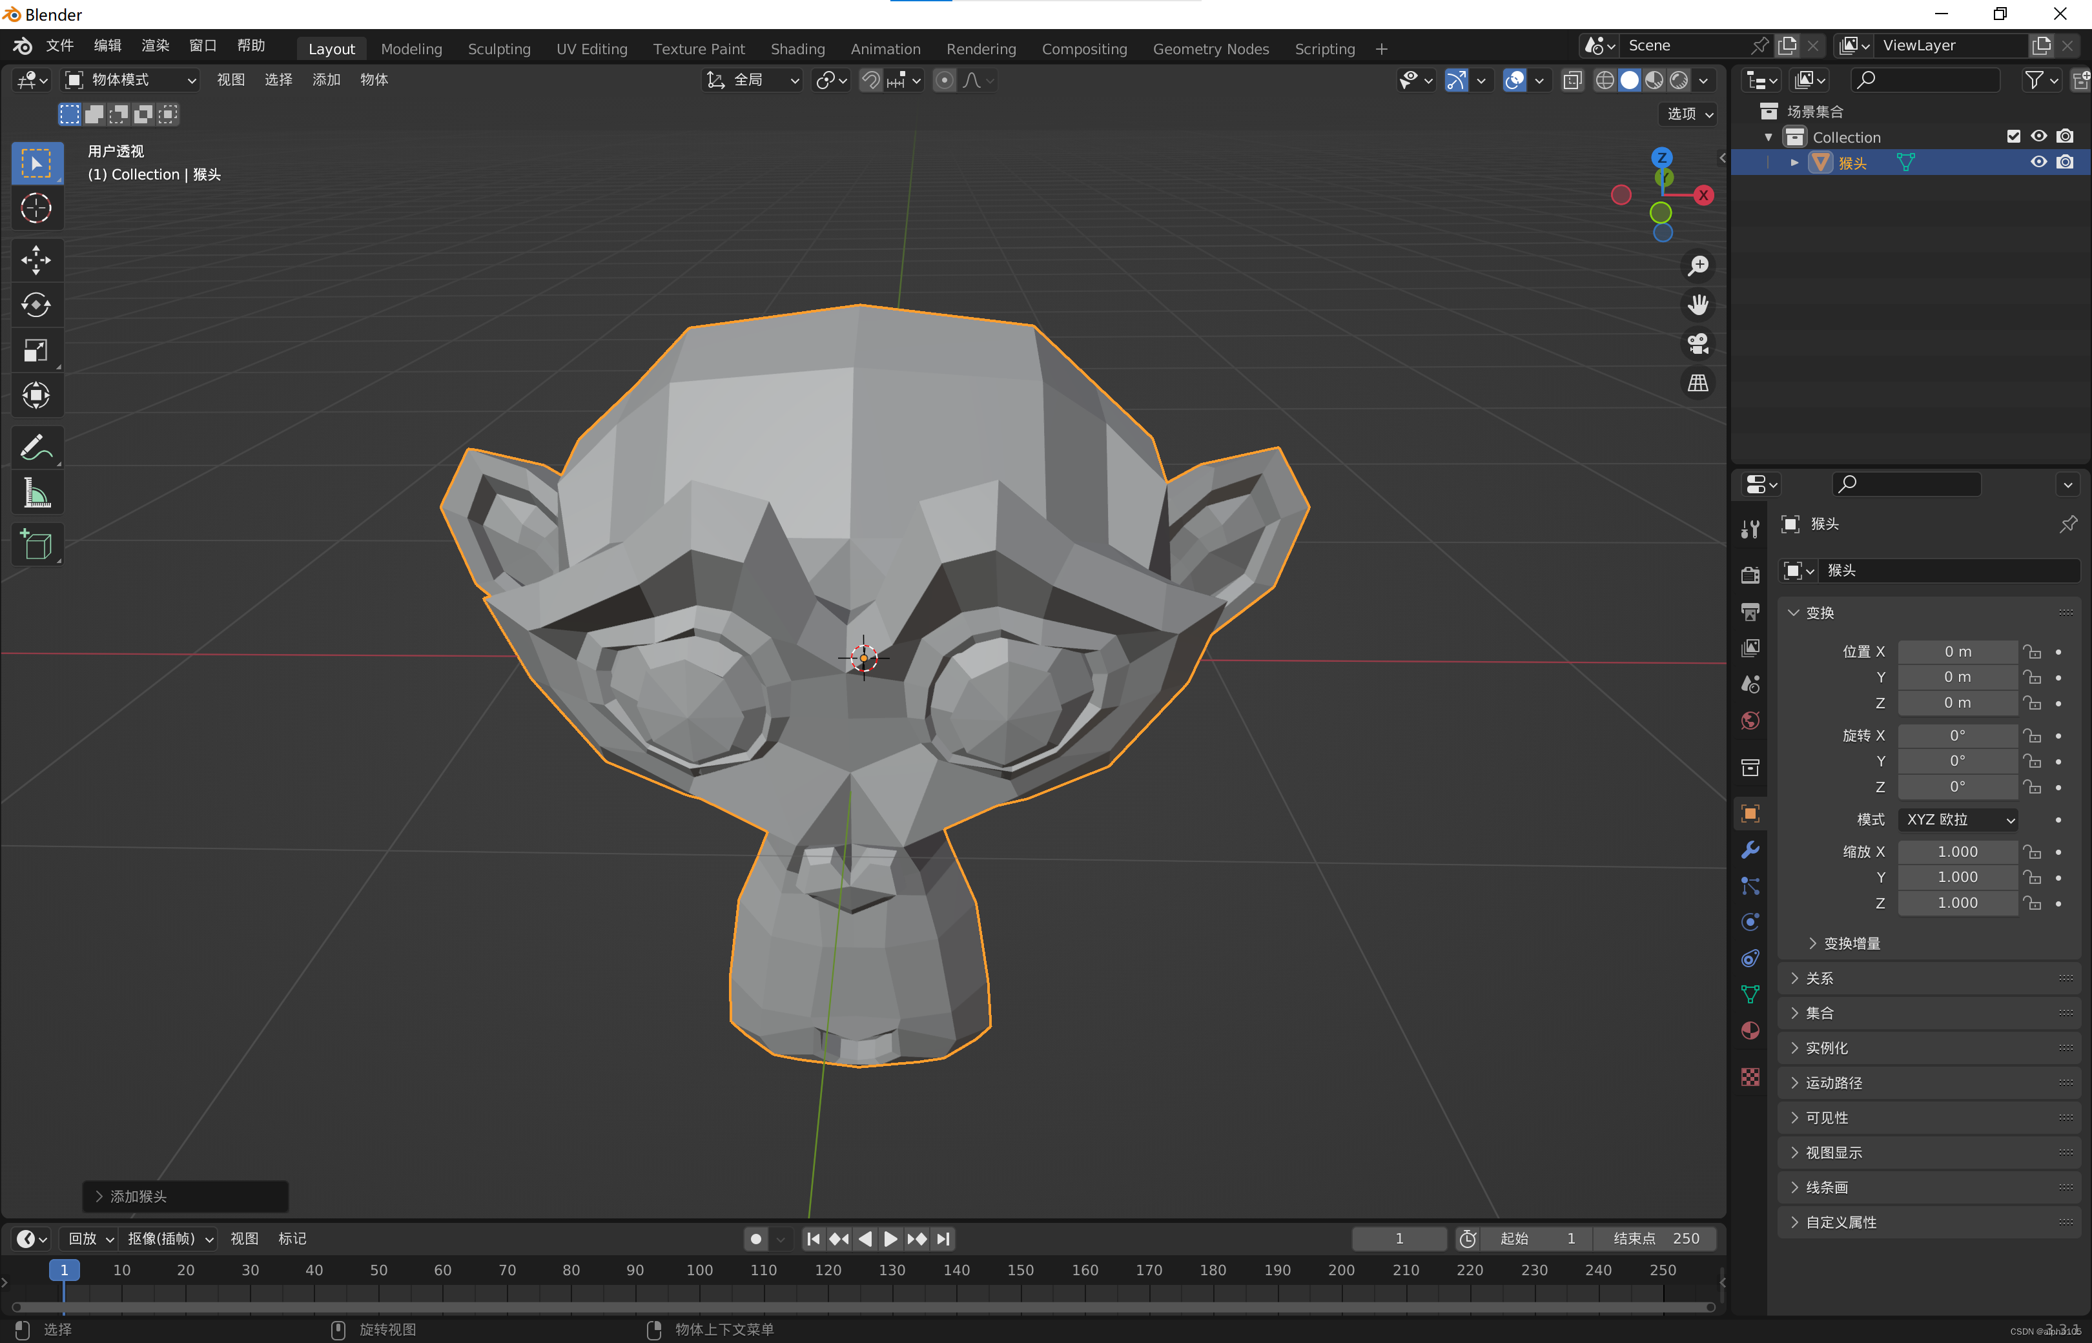
Task: Open the Physics properties tab
Action: pyautogui.click(x=1750, y=923)
